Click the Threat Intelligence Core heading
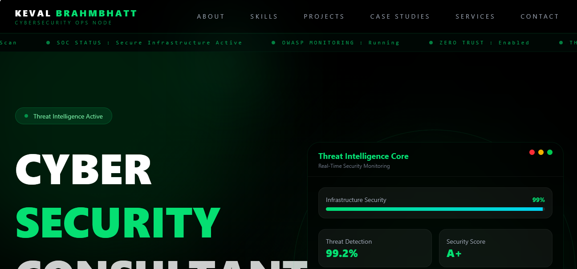Image resolution: width=577 pixels, height=269 pixels. [x=363, y=156]
